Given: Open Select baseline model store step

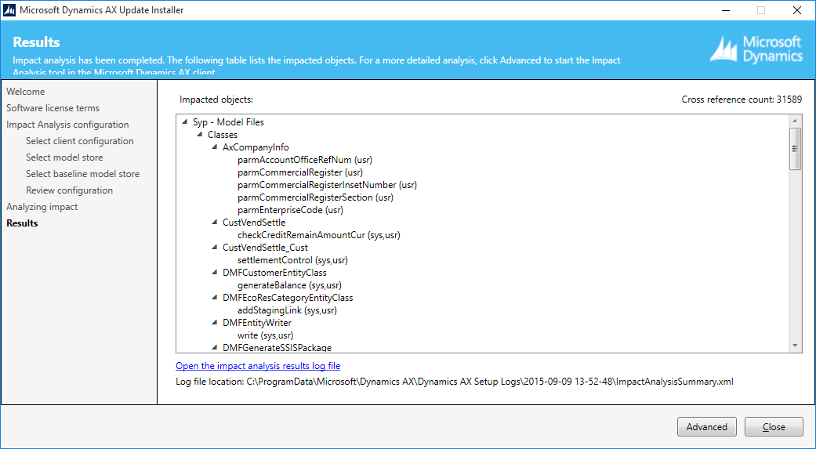Looking at the screenshot, I should coord(83,174).
